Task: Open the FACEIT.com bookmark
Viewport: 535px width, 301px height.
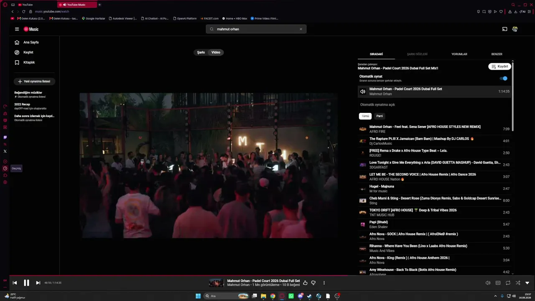Action: click(209, 18)
